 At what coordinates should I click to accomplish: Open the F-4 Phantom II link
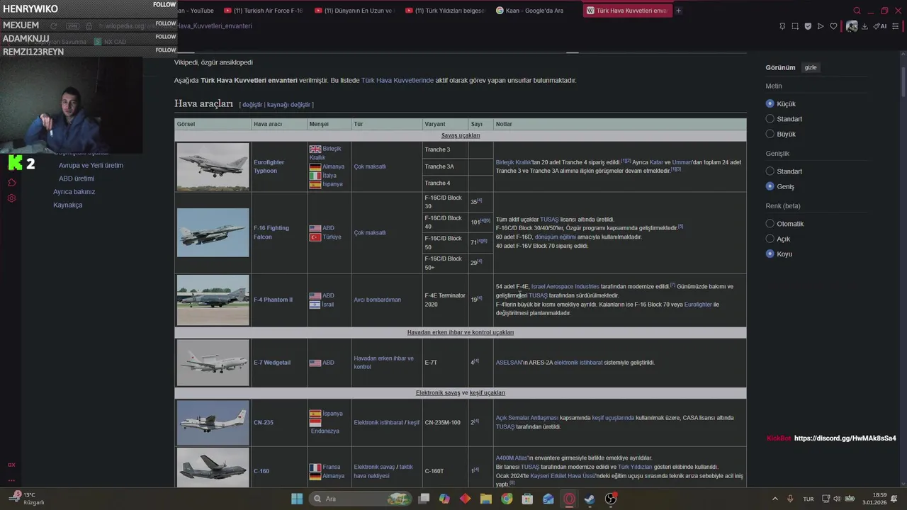[x=273, y=300]
